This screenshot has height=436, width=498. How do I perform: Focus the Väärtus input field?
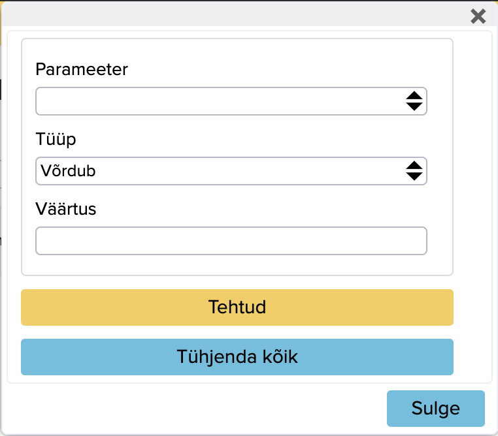pos(231,241)
